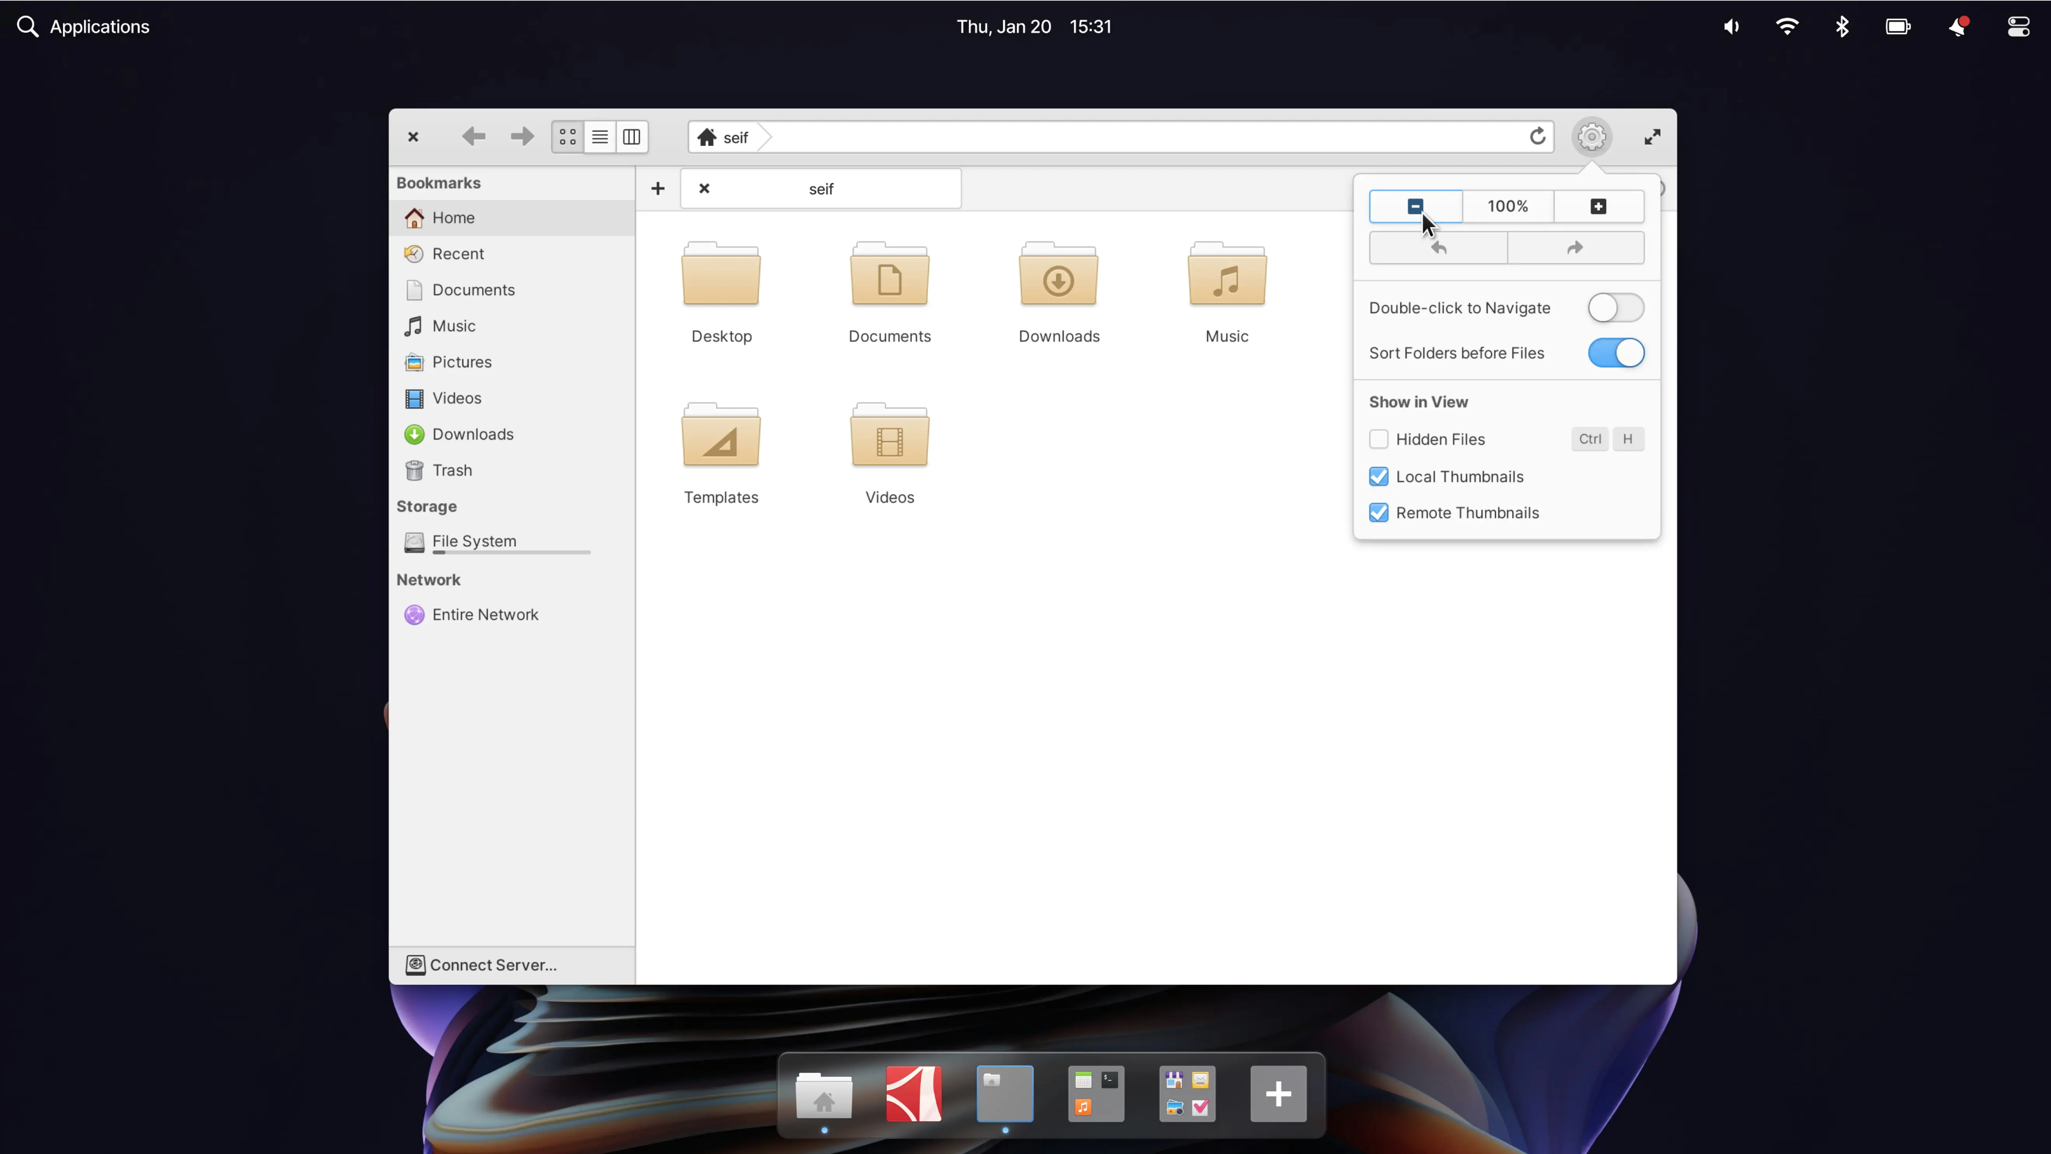Click the undo arrow in the settings popover

click(x=1438, y=248)
